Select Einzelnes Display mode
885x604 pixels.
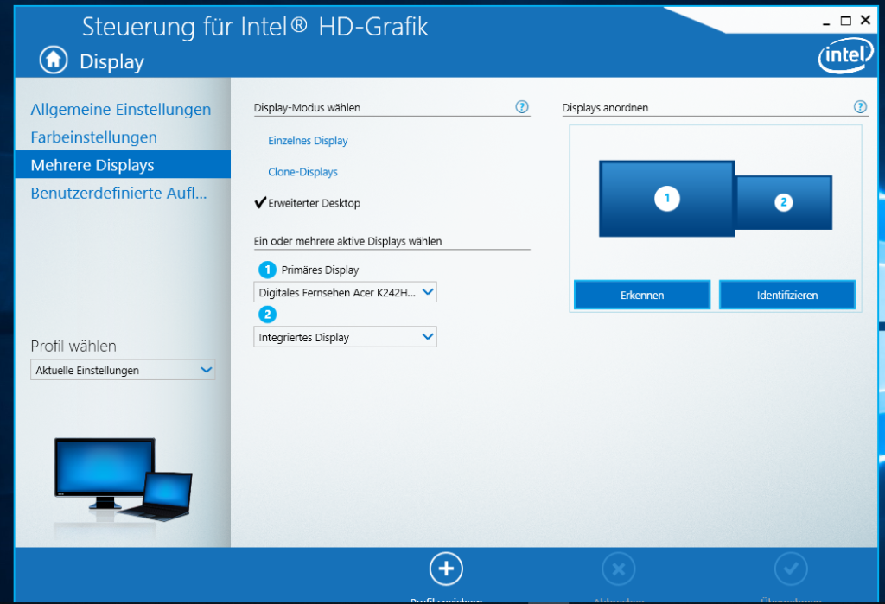click(x=308, y=141)
